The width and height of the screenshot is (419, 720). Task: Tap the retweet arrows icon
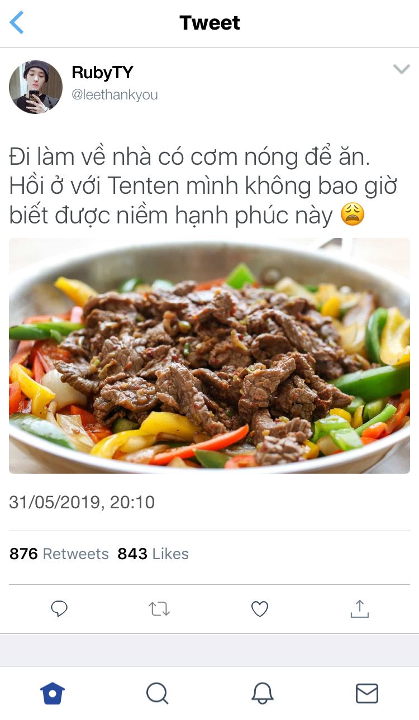coord(159,609)
